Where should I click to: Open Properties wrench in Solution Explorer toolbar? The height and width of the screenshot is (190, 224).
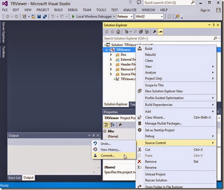(154, 32)
